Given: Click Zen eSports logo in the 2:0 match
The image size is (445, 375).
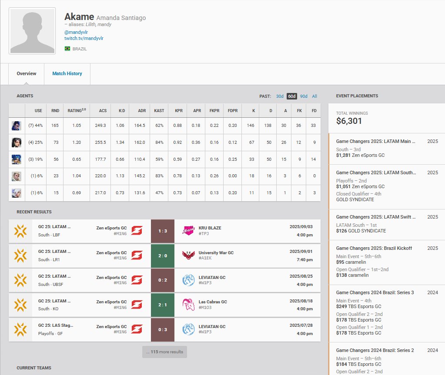Looking at the screenshot, I should click(x=137, y=256).
